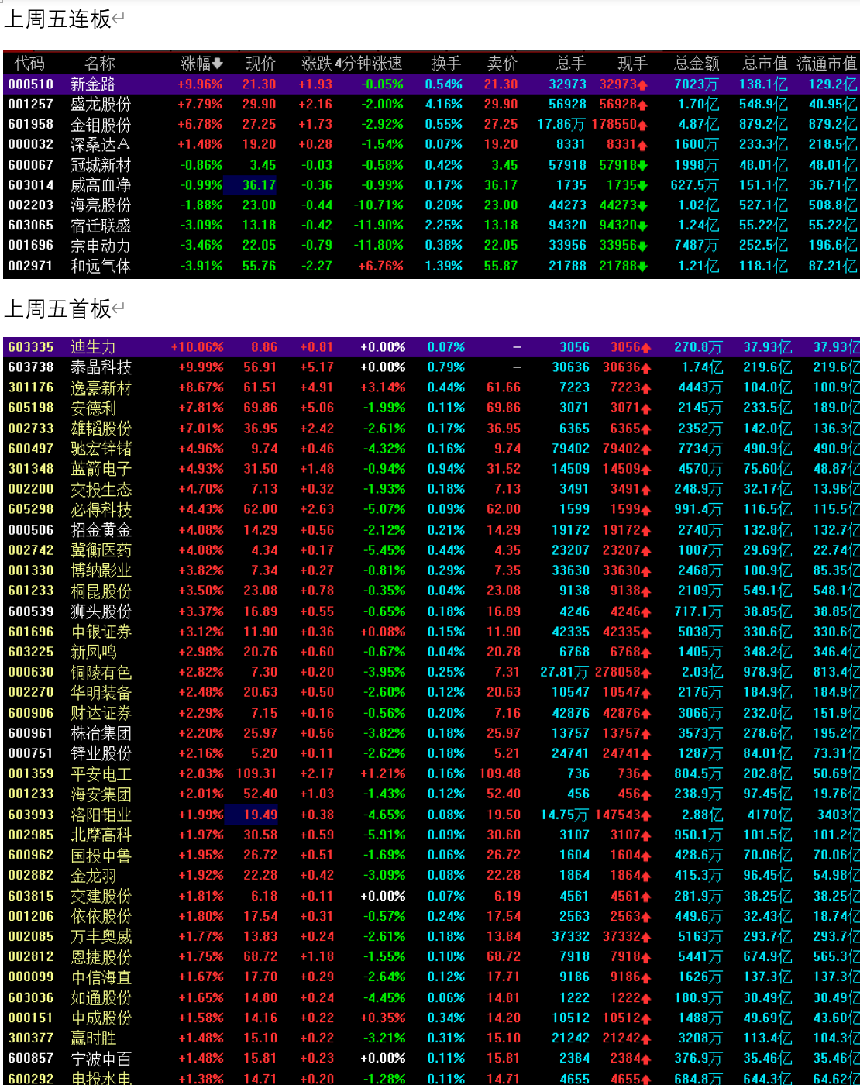Select stock row 蓝箭电子
The width and height of the screenshot is (860, 1085).
point(432,469)
